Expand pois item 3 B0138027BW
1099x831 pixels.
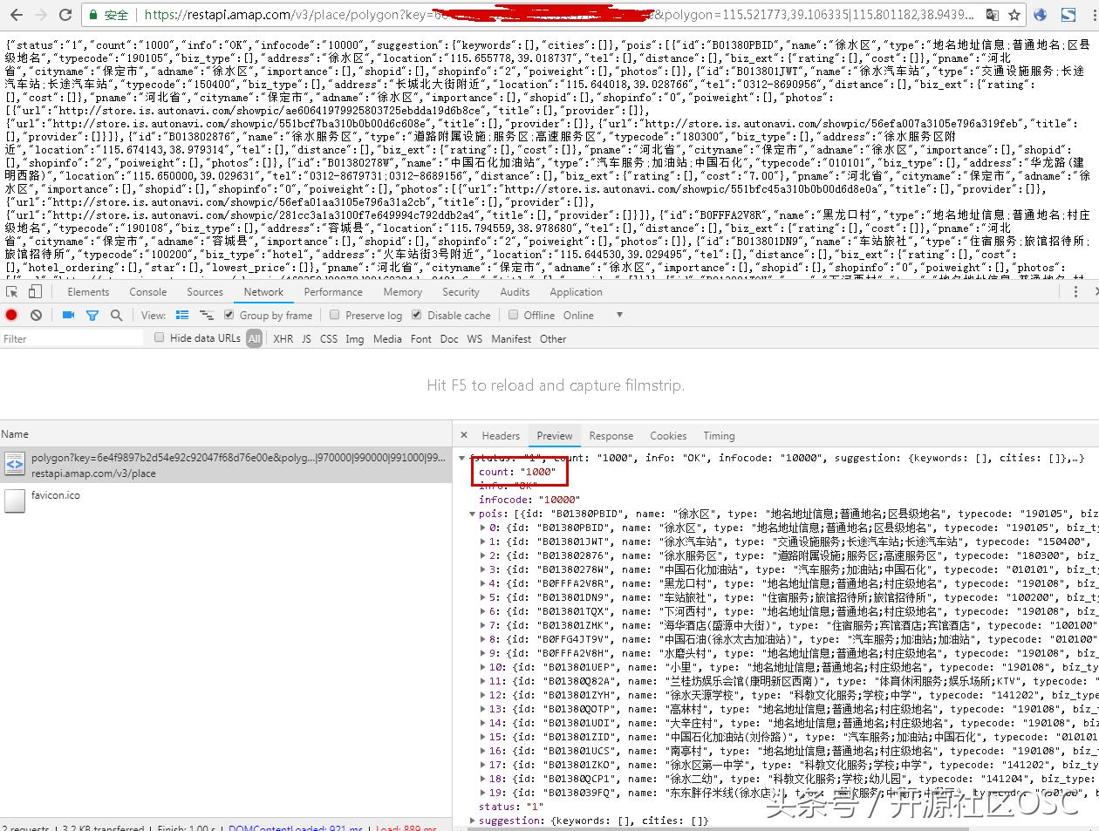click(483, 569)
